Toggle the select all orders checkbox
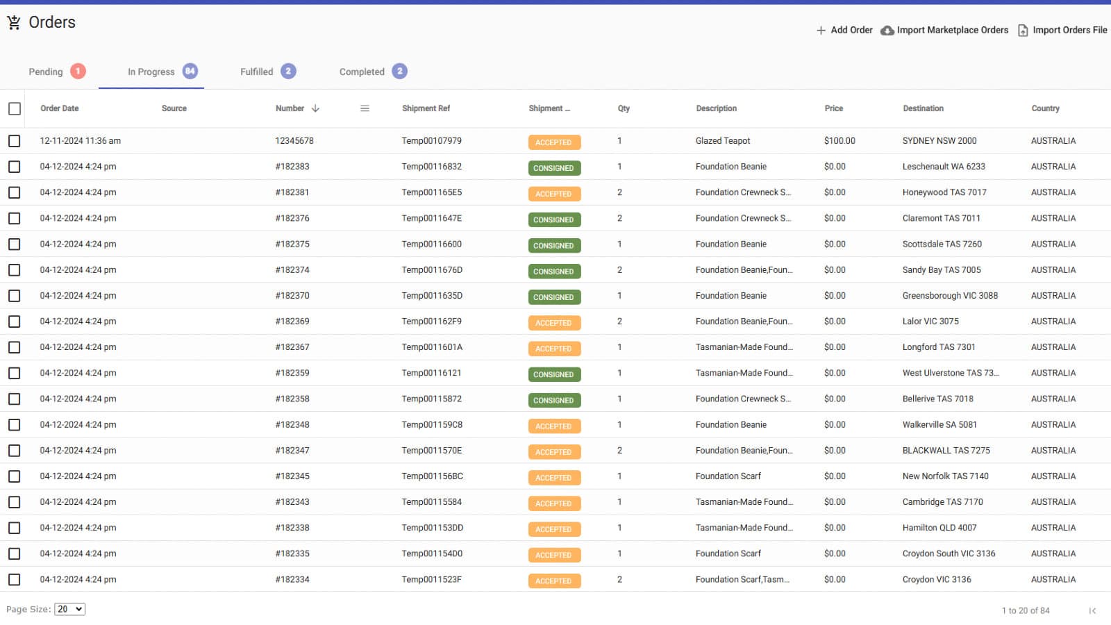The image size is (1111, 625). (x=15, y=109)
